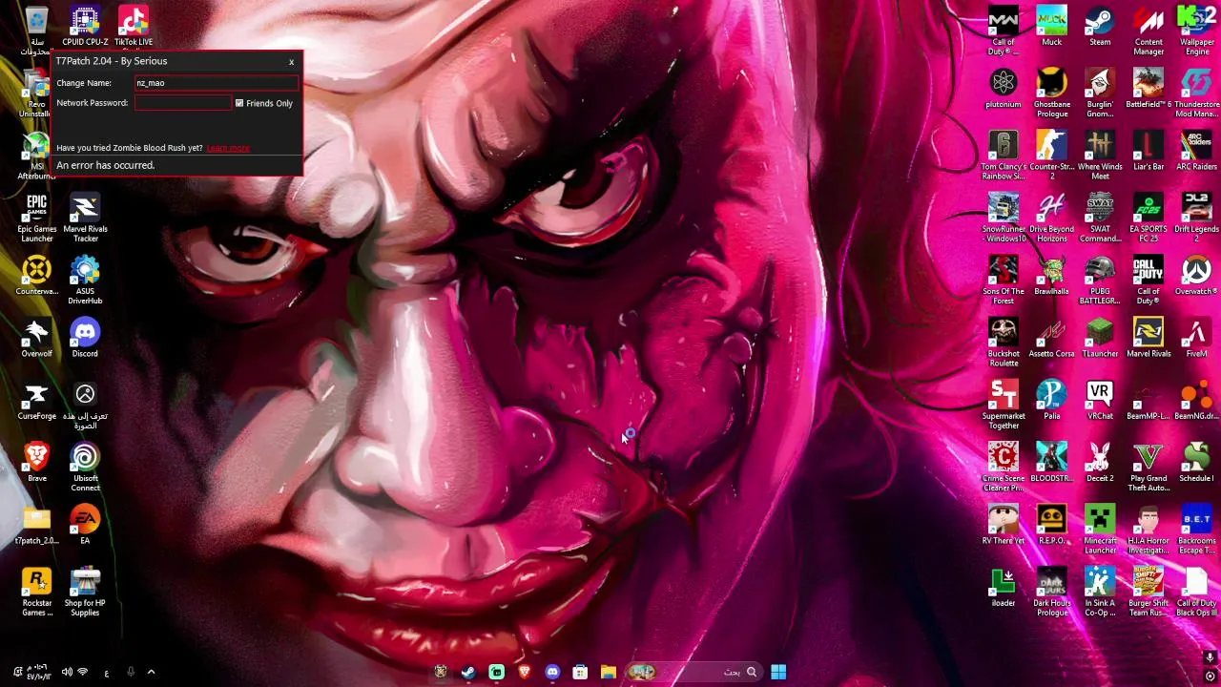Select PUBG BATTLEGROUNDS icon
The width and height of the screenshot is (1221, 687).
click(x=1100, y=281)
